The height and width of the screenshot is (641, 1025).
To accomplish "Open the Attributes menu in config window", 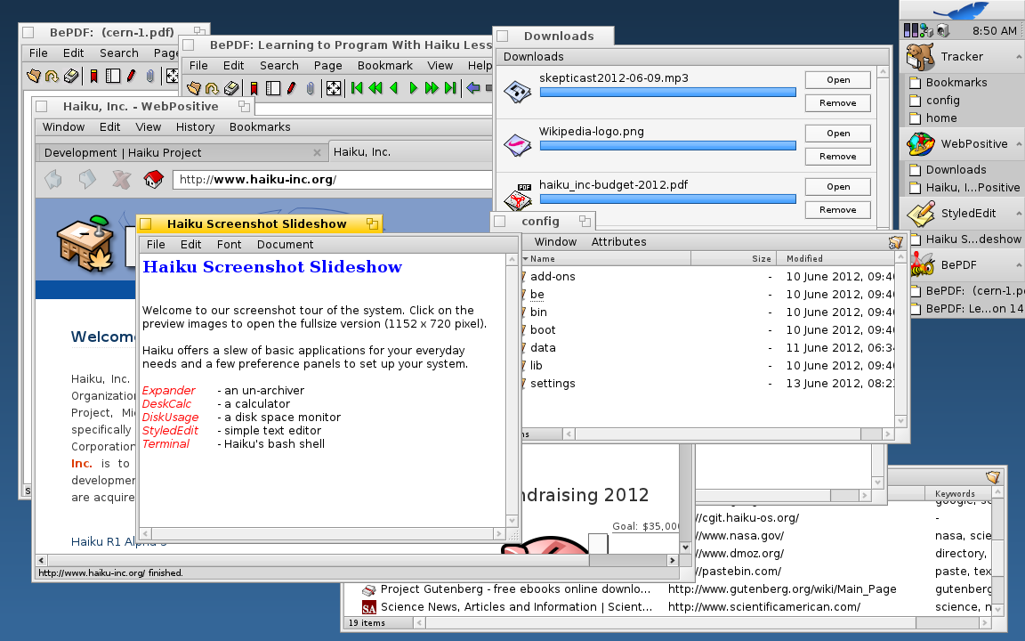I will [x=618, y=242].
